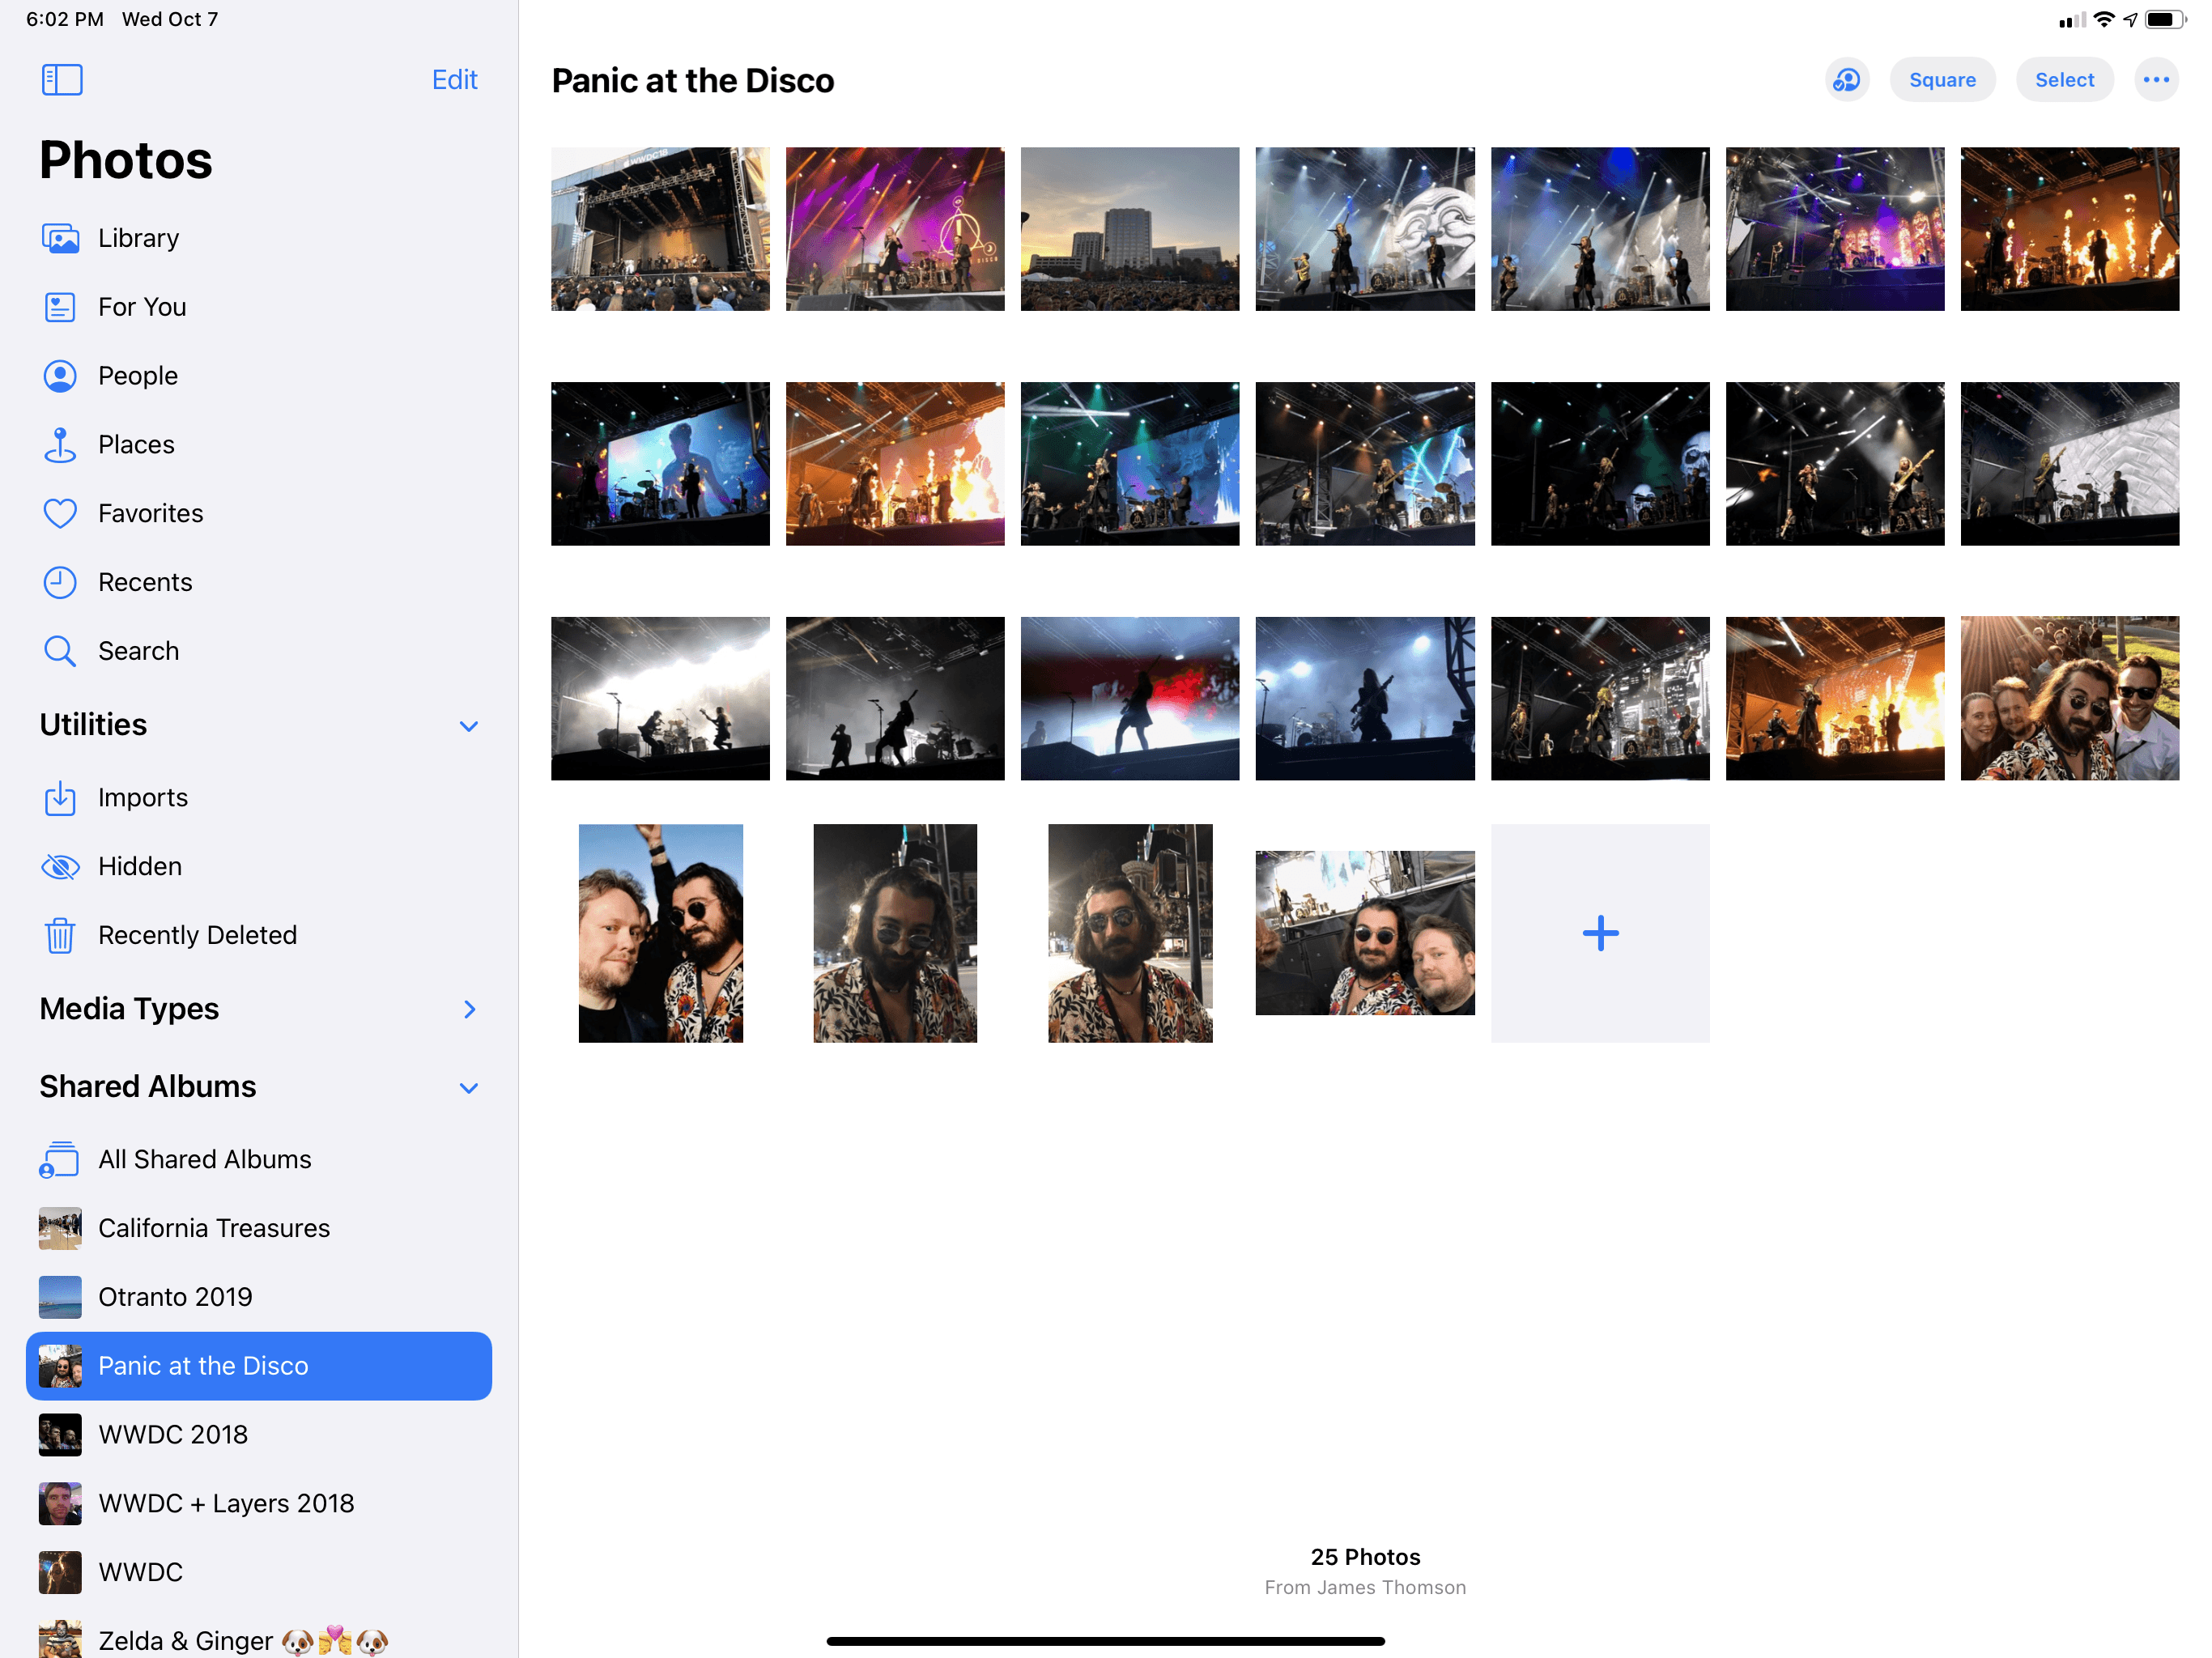Open the more options ellipsis button
This screenshot has height=1658, width=2212.
click(x=2156, y=80)
